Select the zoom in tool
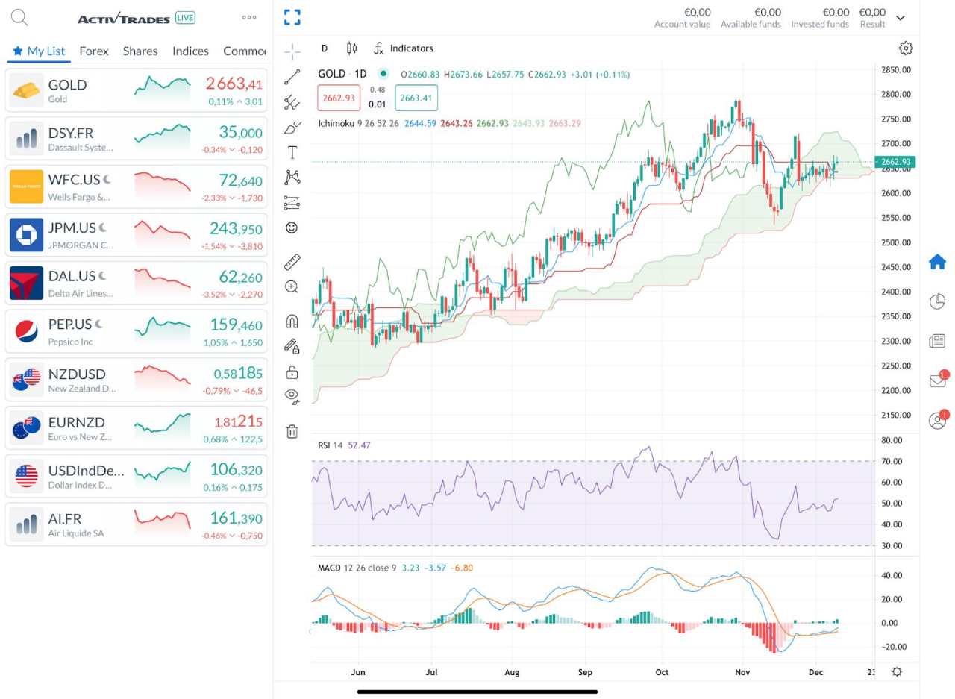 292,286
